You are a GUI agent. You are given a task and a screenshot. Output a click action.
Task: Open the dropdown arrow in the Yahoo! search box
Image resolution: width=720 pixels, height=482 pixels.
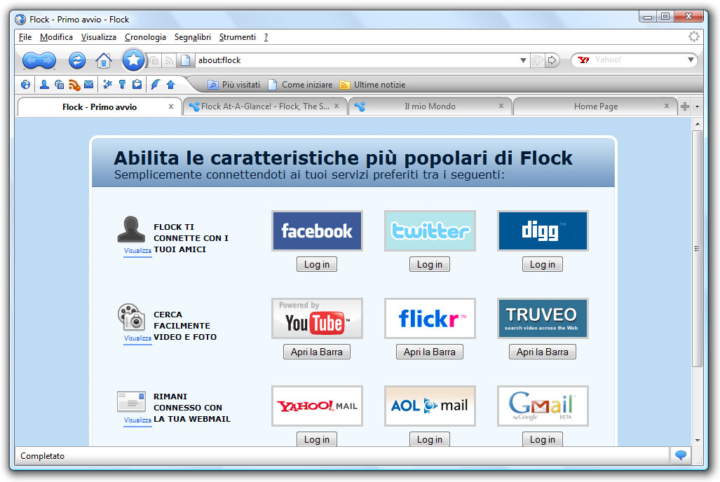[690, 60]
